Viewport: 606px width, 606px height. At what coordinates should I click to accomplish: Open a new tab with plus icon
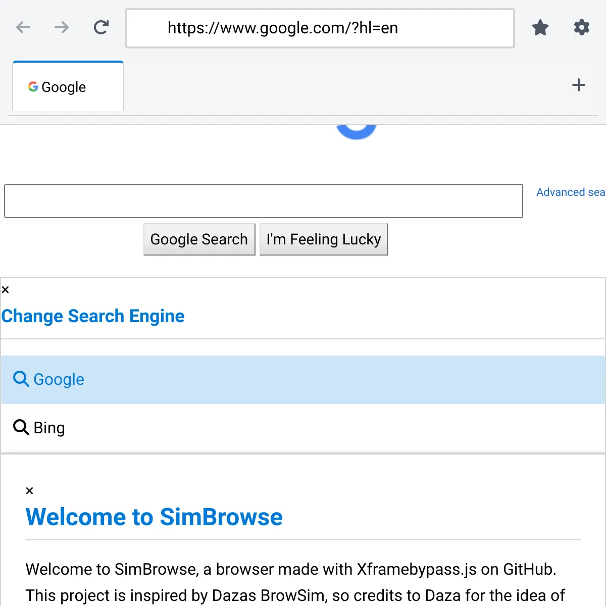click(x=579, y=85)
